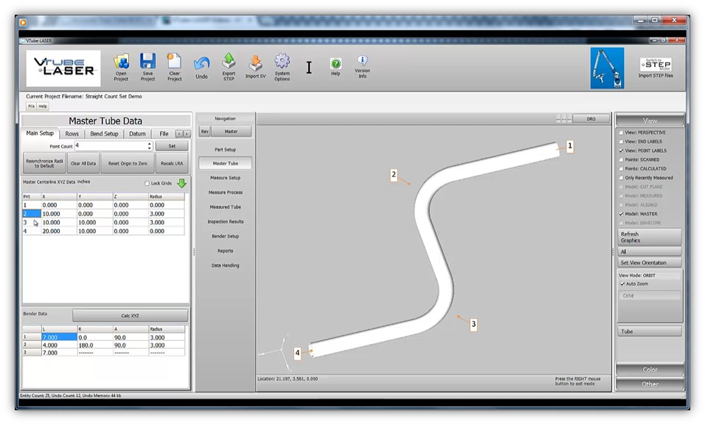Click the Version Info icon

tap(362, 63)
